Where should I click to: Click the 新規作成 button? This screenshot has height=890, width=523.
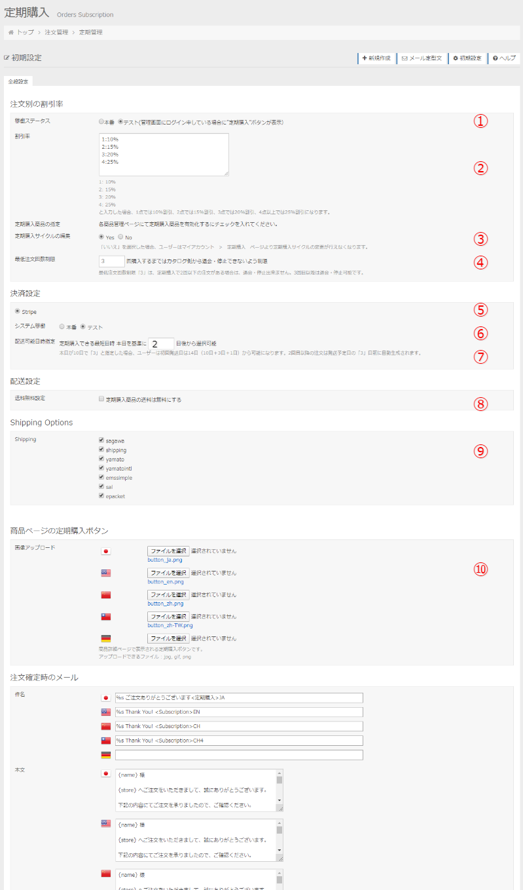pos(376,58)
